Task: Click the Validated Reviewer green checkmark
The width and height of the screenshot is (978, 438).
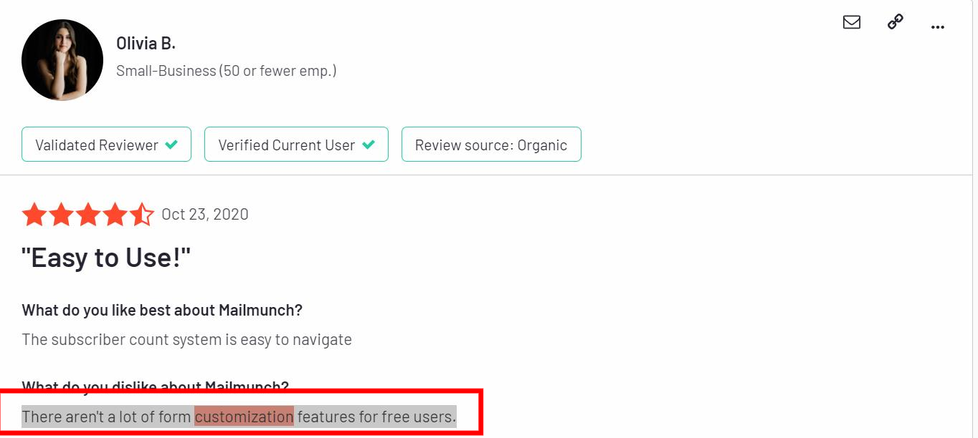Action: click(x=171, y=145)
